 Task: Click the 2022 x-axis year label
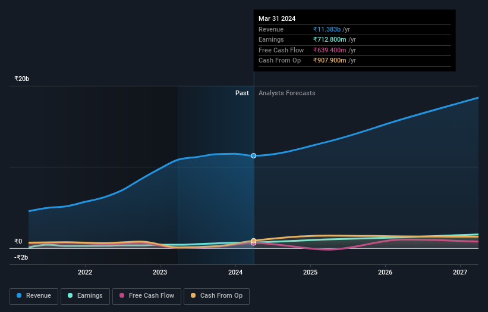point(85,272)
